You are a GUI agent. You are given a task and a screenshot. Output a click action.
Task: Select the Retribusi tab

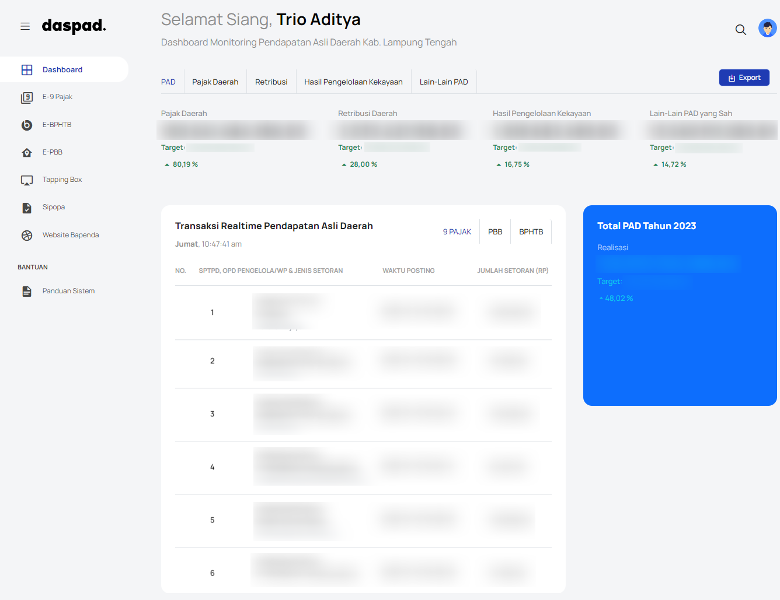271,82
